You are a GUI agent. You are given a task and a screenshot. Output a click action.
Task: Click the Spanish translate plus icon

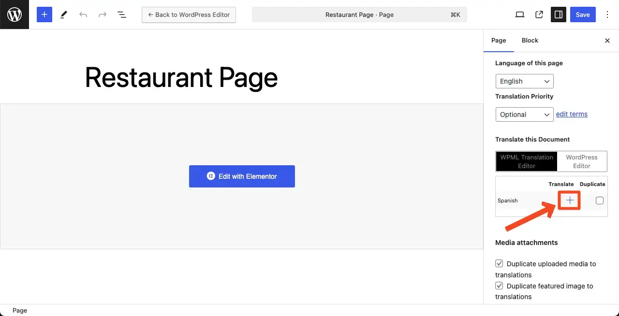[x=570, y=201]
